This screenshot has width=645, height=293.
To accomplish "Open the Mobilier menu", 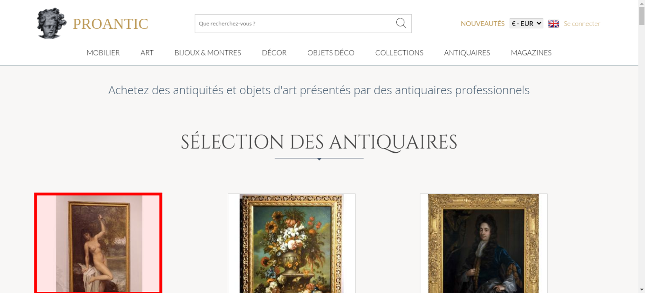I will (103, 53).
